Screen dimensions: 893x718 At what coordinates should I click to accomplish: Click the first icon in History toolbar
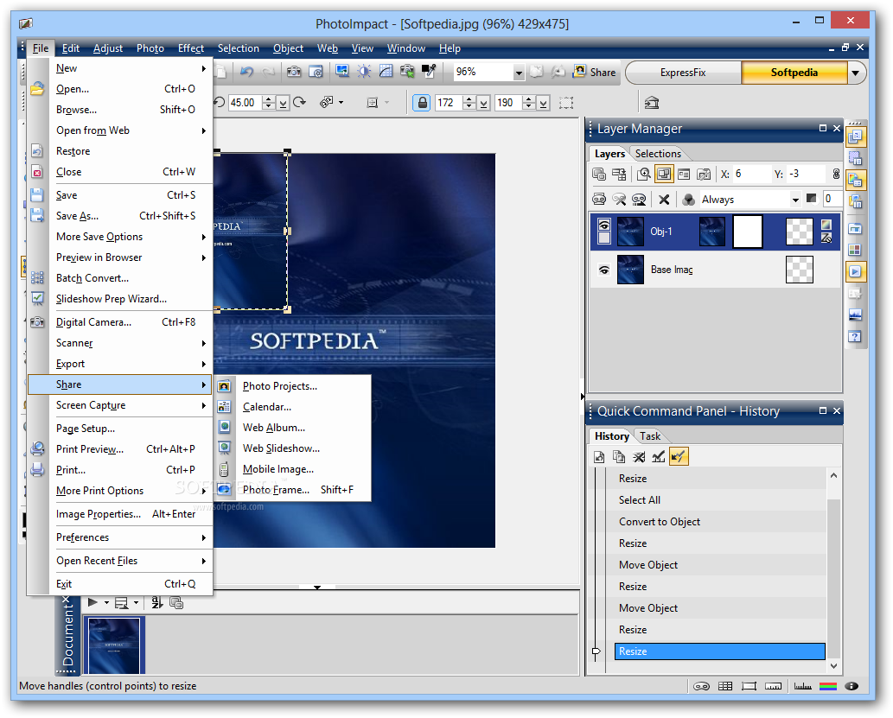598,457
